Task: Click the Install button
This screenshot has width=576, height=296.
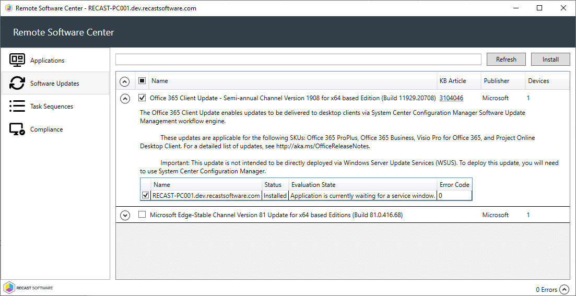Action: pos(550,60)
